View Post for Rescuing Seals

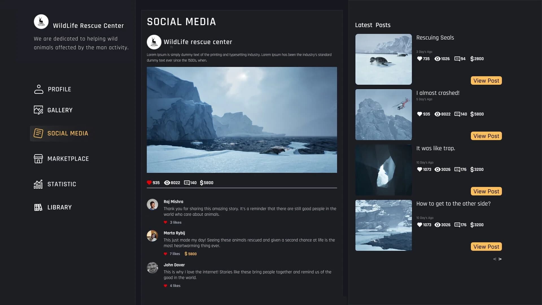point(486,80)
